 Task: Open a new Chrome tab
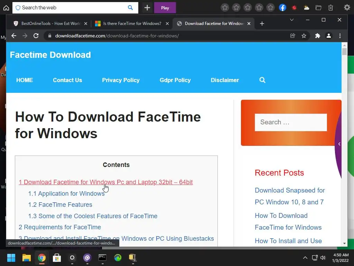point(262,24)
